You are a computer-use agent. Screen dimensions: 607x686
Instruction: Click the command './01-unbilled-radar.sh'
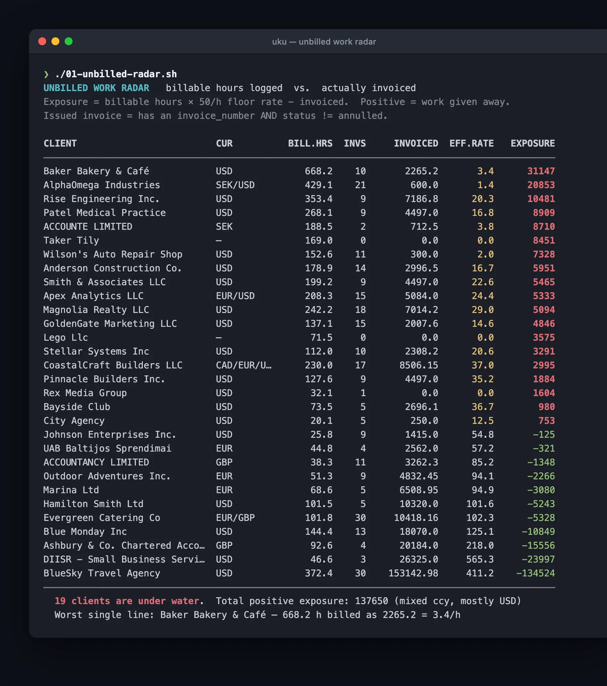point(116,74)
